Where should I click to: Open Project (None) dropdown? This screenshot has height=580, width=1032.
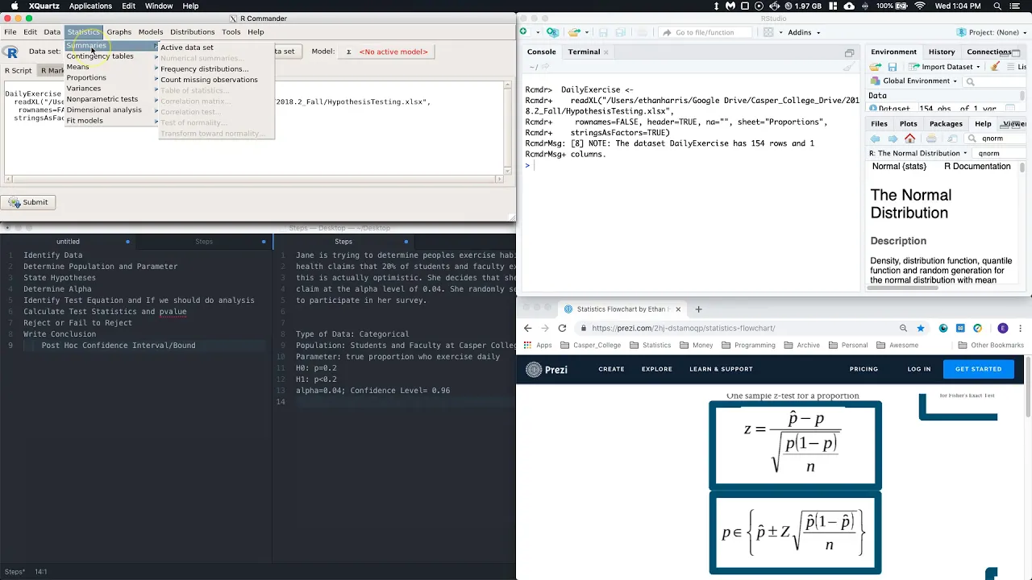(990, 32)
